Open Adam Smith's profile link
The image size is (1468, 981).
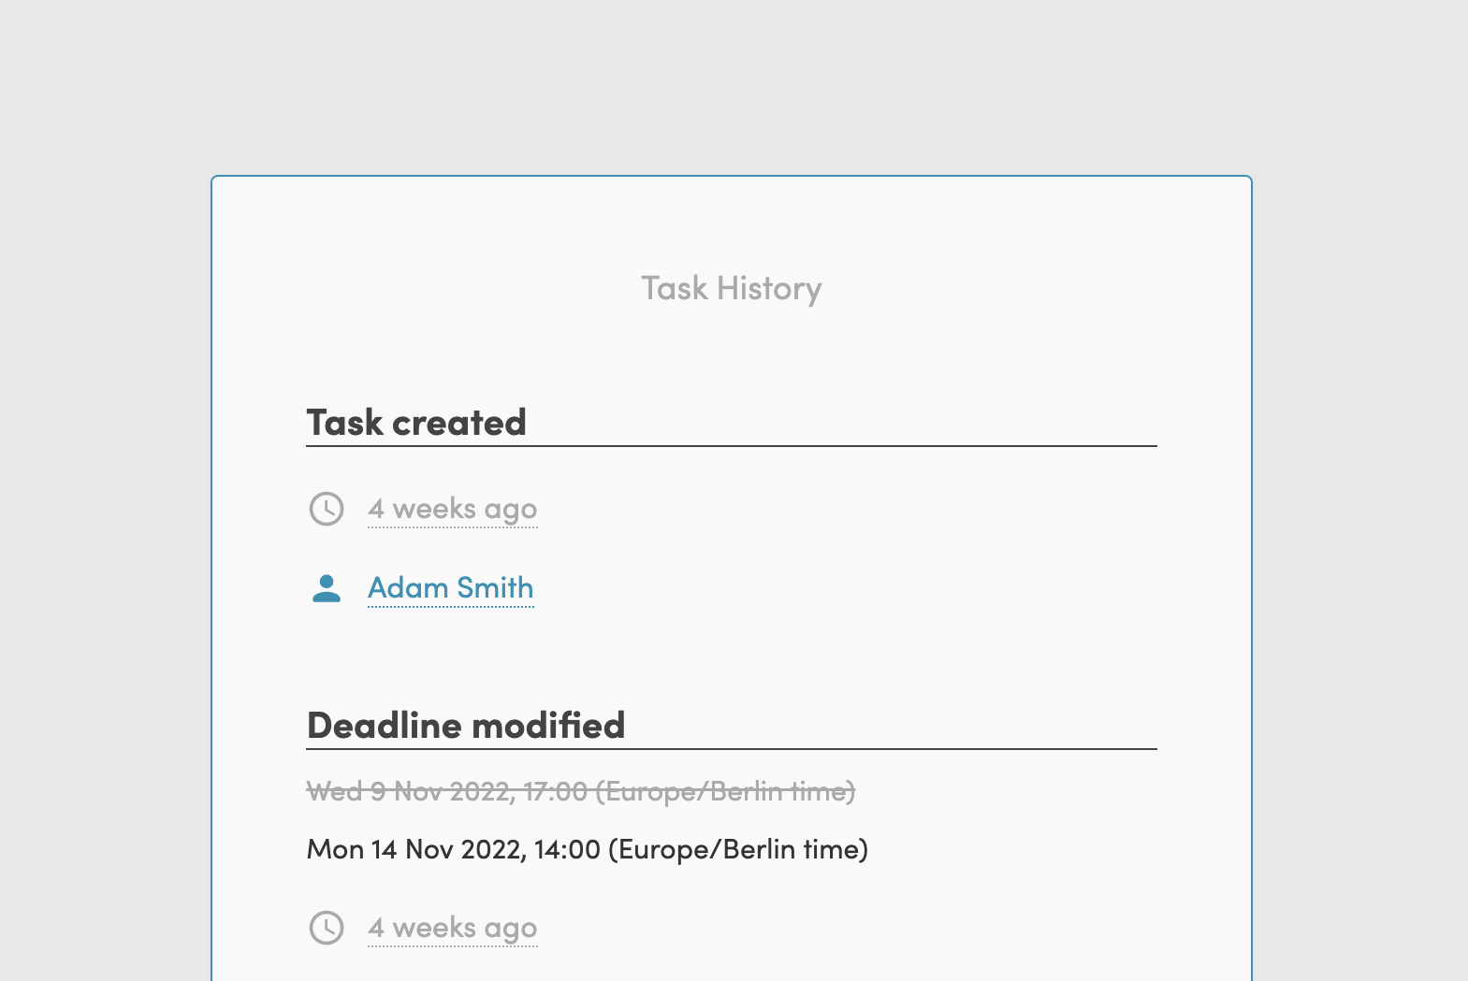pyautogui.click(x=450, y=588)
